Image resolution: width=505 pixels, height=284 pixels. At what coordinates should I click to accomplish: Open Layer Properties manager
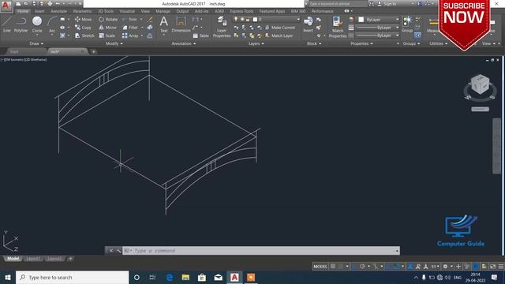tap(222, 28)
